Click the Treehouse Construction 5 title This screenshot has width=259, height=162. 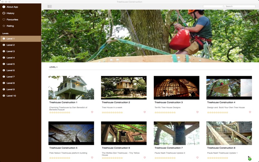63,148
